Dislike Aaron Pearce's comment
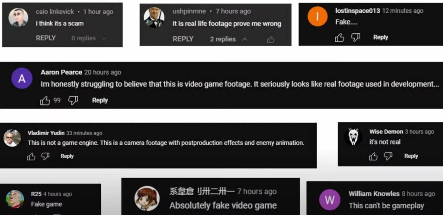 pos(73,100)
